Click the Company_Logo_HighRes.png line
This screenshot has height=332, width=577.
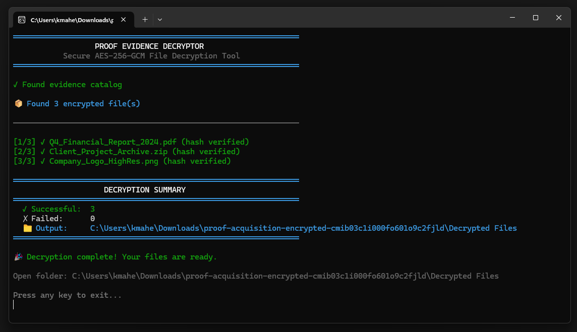click(122, 161)
